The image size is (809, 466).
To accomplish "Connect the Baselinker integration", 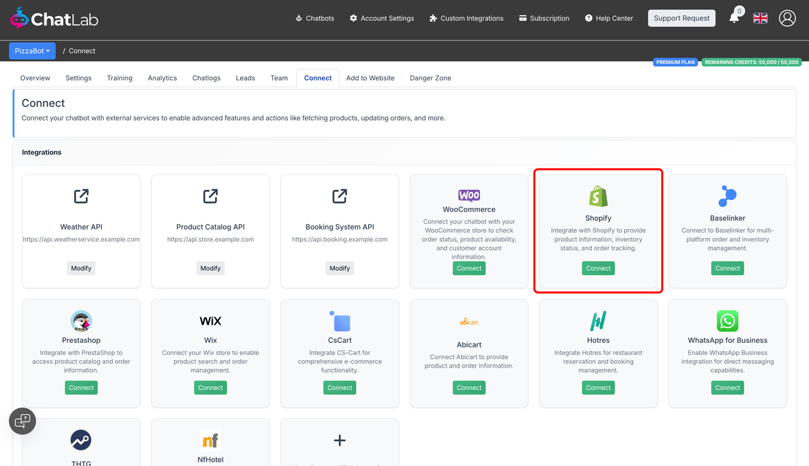I will pyautogui.click(x=727, y=268).
